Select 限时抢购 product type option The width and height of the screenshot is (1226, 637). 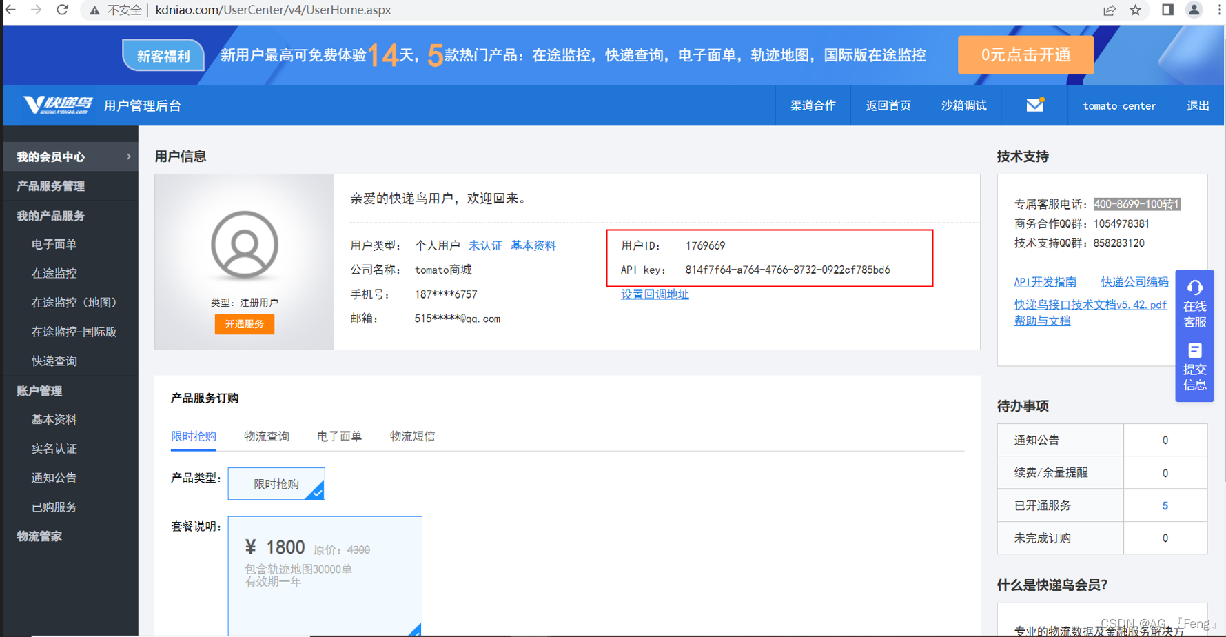[x=276, y=484]
